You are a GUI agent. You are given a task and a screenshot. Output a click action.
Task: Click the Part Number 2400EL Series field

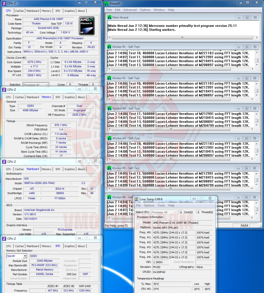[x=45, y=274]
